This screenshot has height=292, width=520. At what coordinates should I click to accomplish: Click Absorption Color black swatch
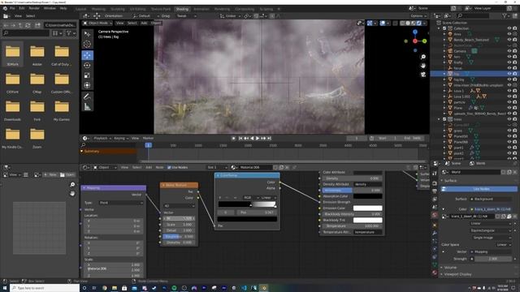coord(367,196)
